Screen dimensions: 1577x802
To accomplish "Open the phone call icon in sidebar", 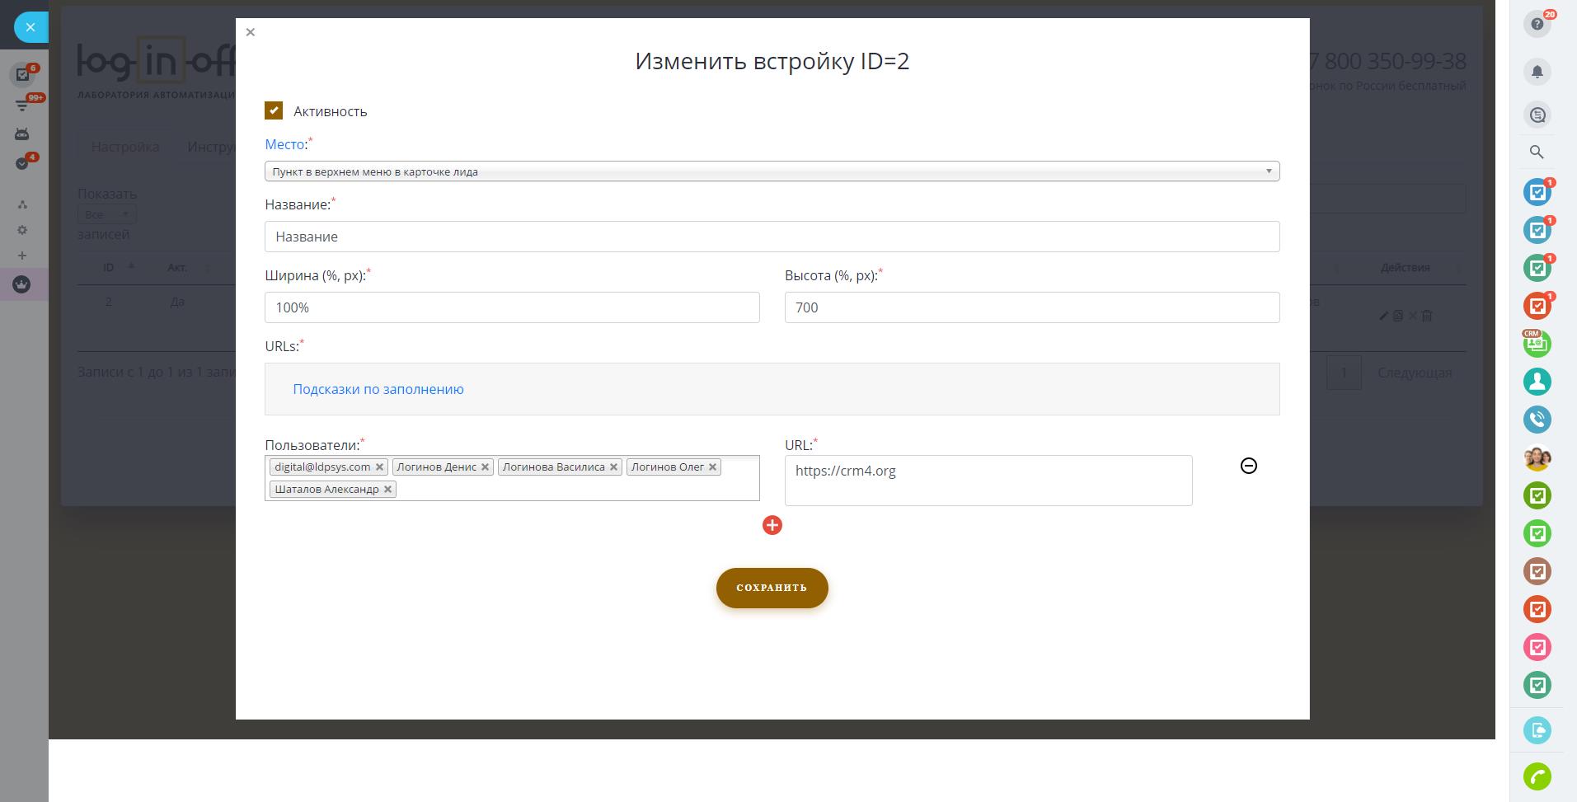I will (x=1537, y=420).
